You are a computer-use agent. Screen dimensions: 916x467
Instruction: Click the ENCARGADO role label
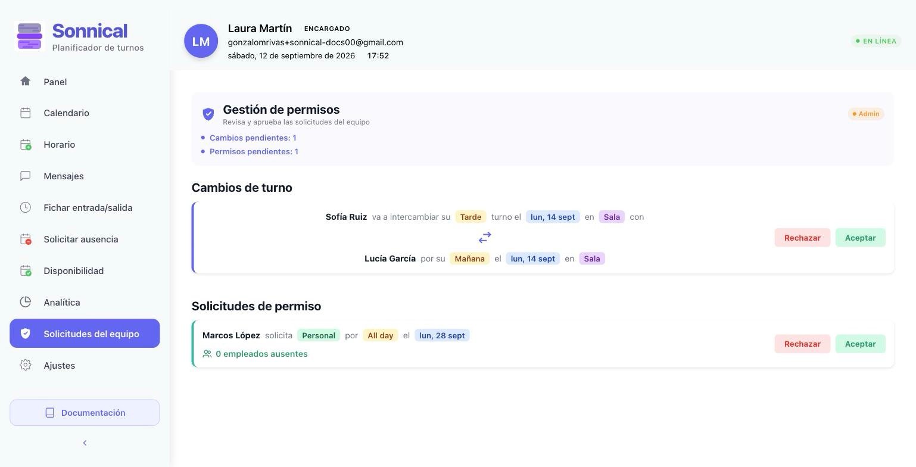[327, 29]
